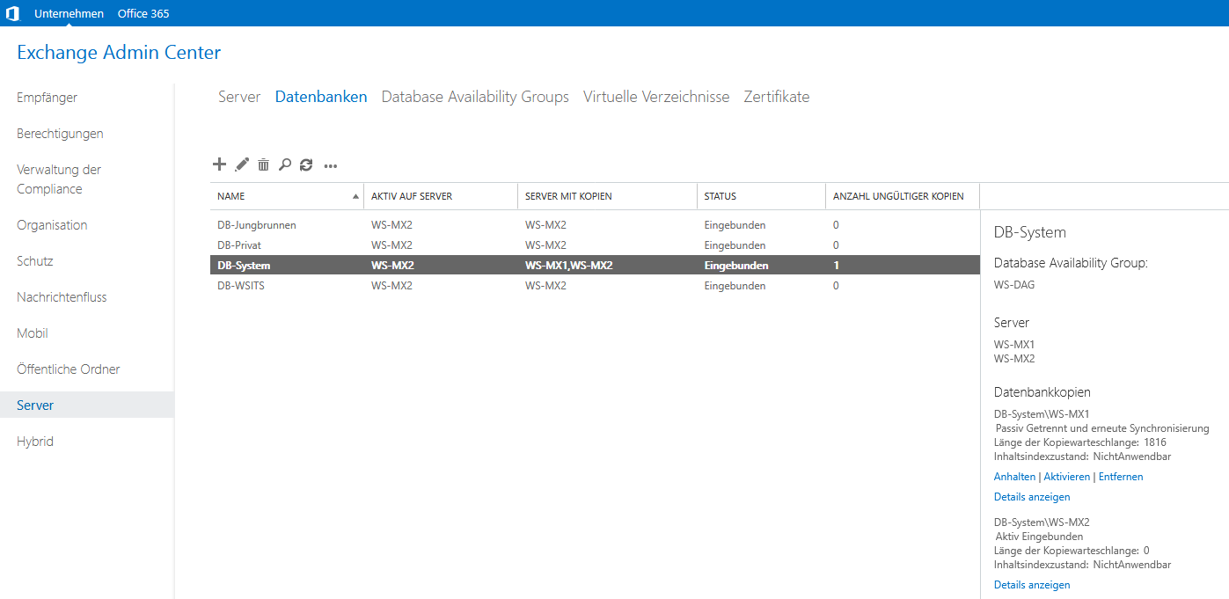Edit the selected database with pencil icon

[x=242, y=164]
